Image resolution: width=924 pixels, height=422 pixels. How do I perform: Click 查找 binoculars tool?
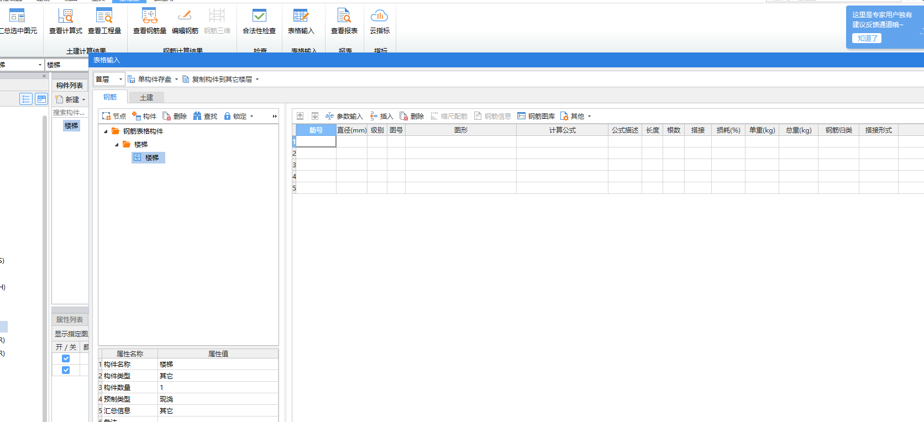[205, 116]
